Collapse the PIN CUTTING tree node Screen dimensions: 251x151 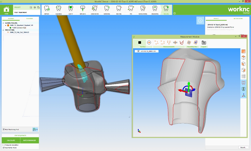3,30
